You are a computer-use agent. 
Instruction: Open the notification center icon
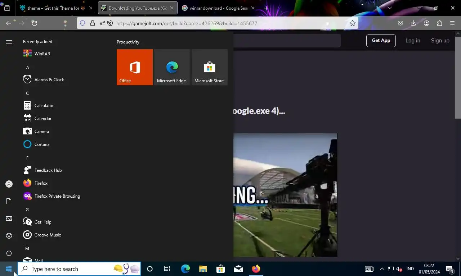[450, 269]
